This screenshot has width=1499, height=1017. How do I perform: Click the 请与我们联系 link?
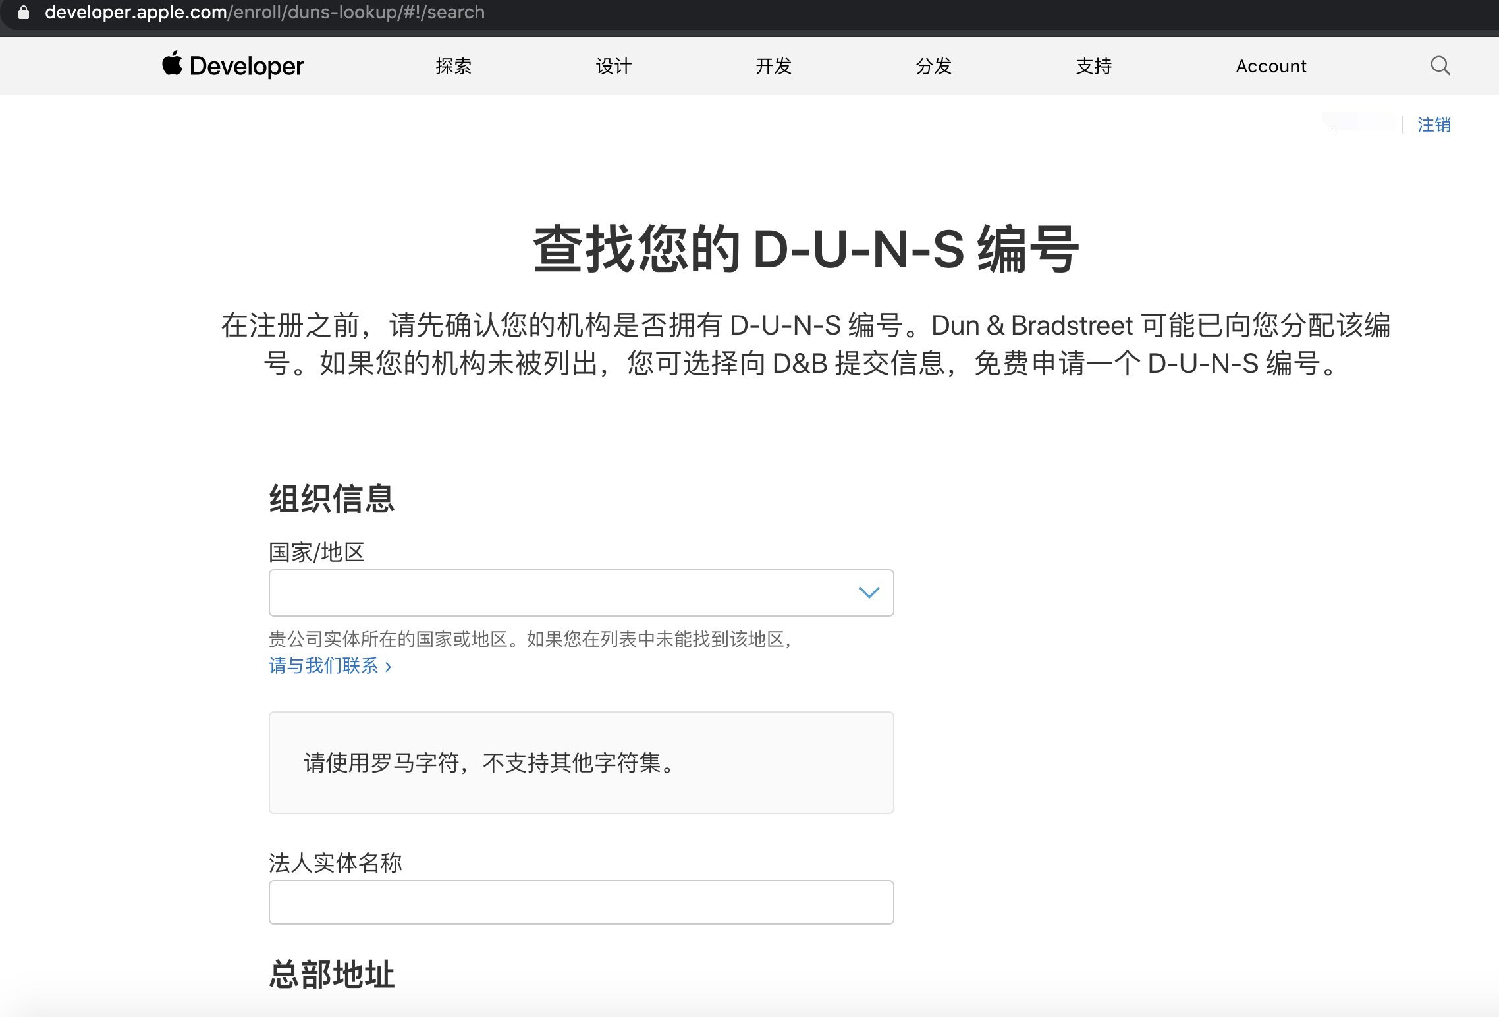click(330, 666)
